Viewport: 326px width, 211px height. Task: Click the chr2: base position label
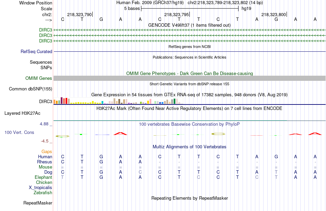pos(47,14)
